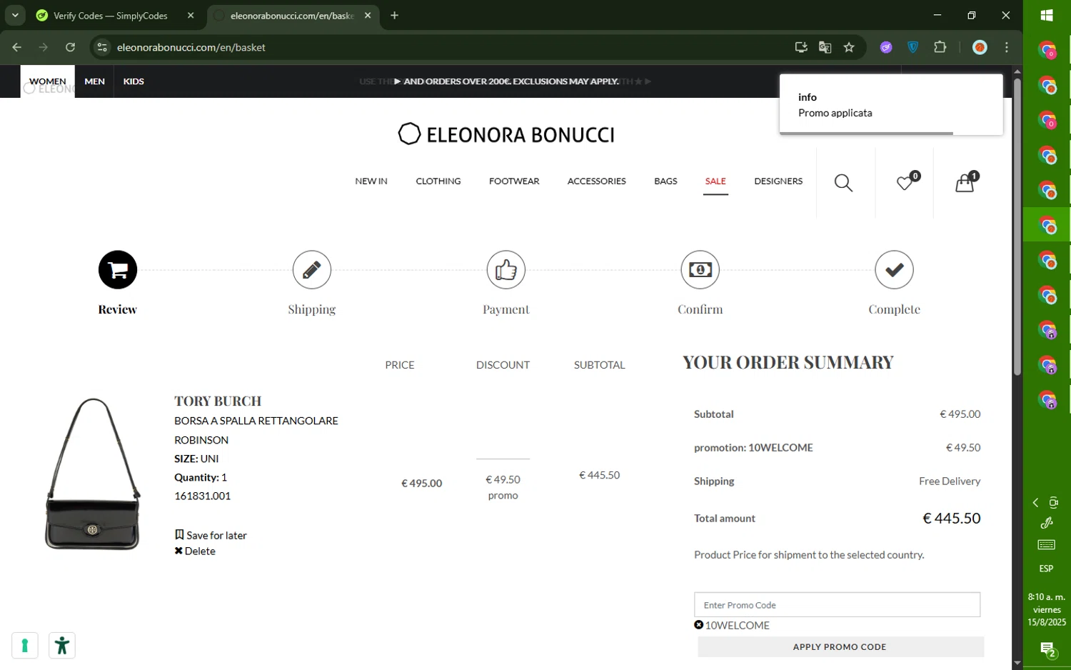This screenshot has width=1071, height=670.
Task: Click the page vertical scrollbar thumb
Action: pyautogui.click(x=1017, y=227)
